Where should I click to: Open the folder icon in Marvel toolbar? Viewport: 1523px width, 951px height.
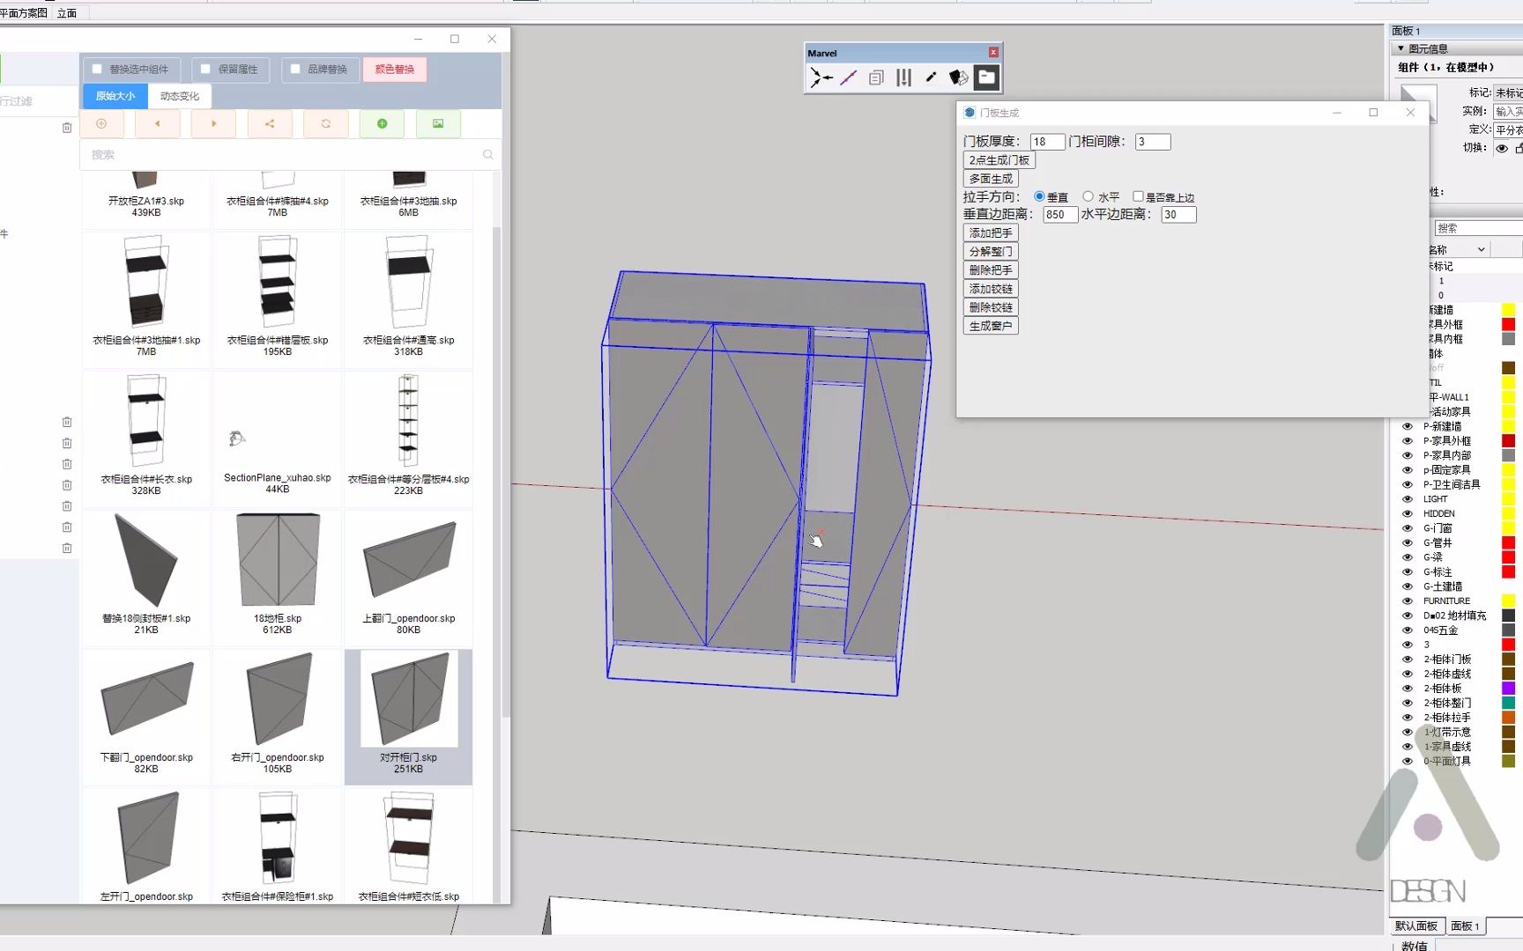[x=985, y=77]
